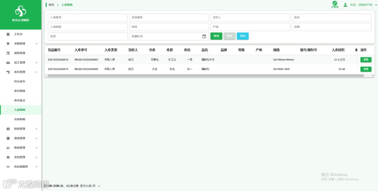This screenshot has width=378, height=191.
Task: Focus the 包号 input field
Action: coord(88,36)
